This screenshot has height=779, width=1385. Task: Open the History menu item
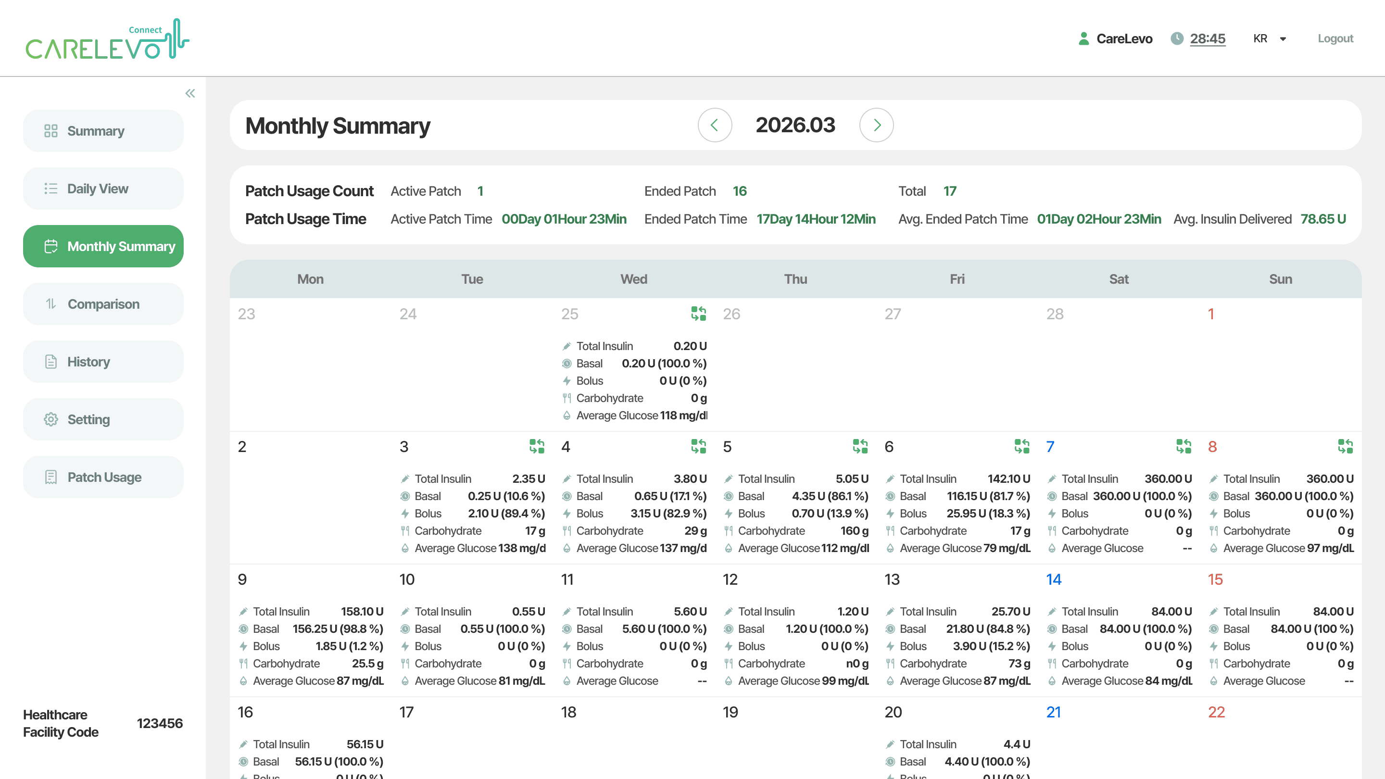pyautogui.click(x=103, y=361)
